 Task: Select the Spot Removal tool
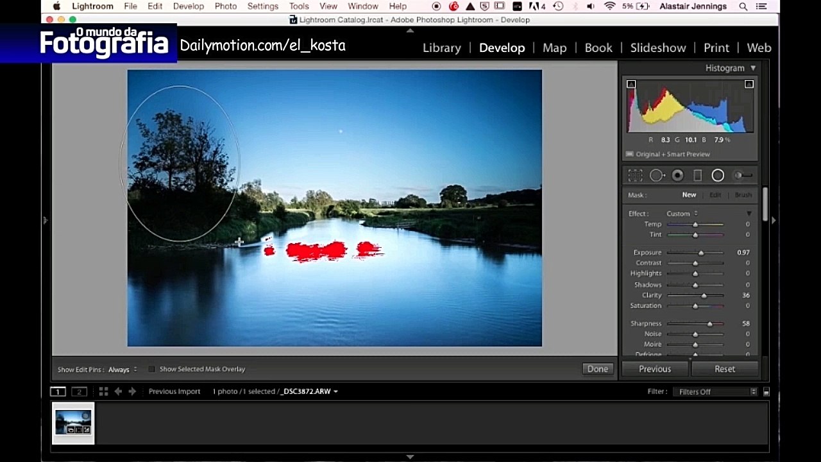656,175
